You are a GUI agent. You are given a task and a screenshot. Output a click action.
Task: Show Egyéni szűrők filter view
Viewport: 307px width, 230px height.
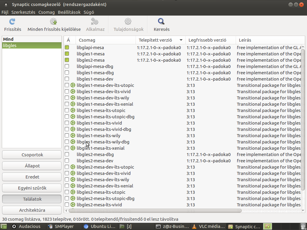point(32,188)
